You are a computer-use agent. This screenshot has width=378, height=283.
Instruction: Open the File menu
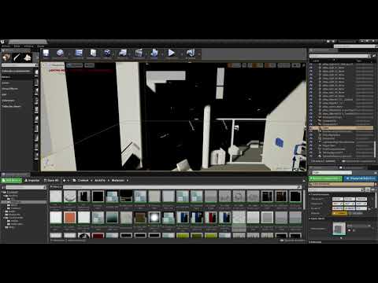coord(6,46)
